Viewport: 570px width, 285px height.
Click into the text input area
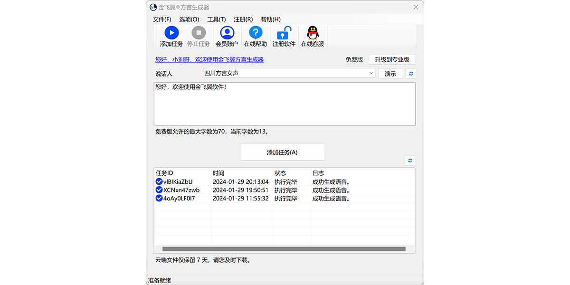click(x=285, y=104)
